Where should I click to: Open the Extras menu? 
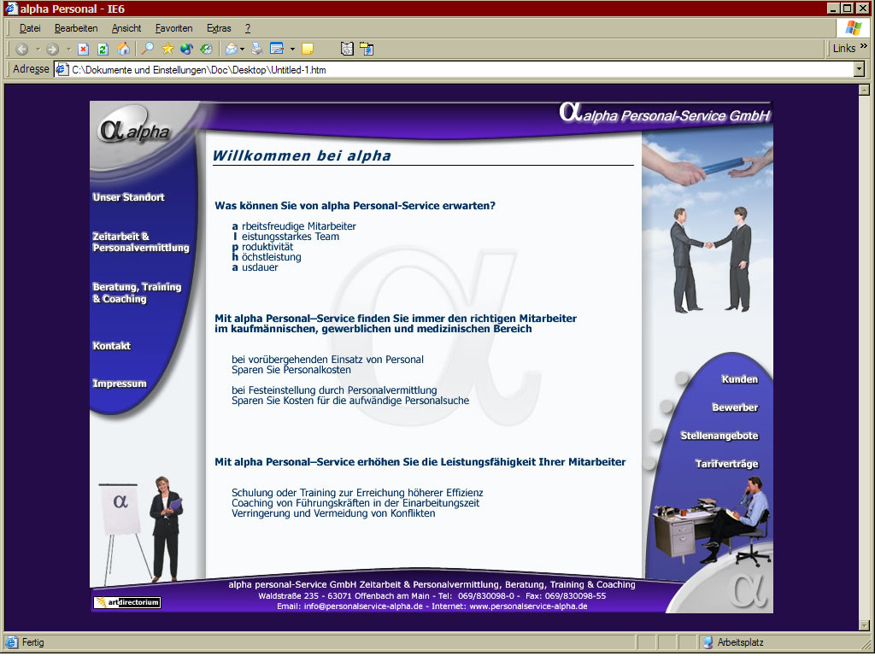tap(219, 28)
